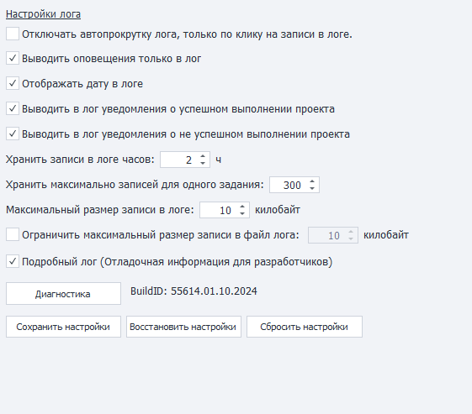Click 'Сохранить настройки' button

click(63, 327)
